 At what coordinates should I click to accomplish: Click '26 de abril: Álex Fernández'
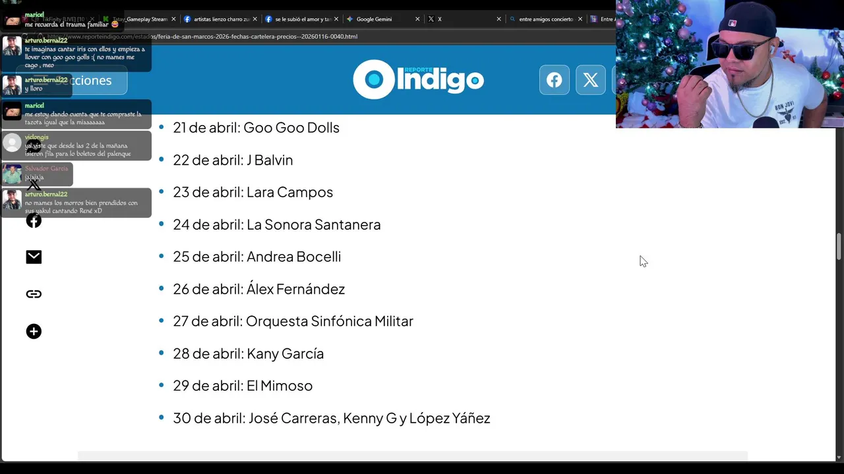tap(258, 289)
